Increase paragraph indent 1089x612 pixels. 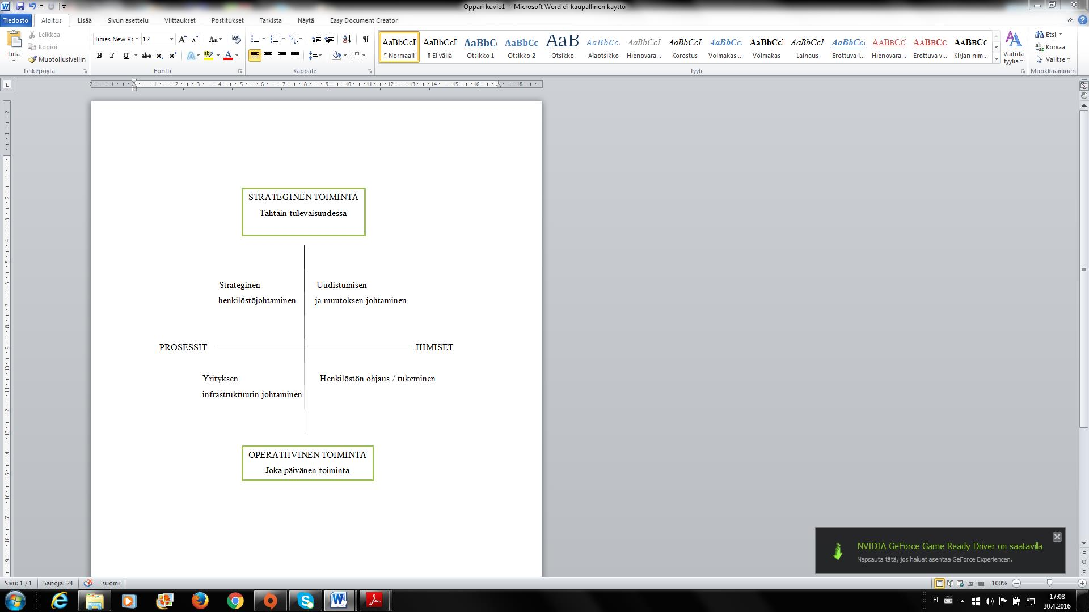(330, 39)
